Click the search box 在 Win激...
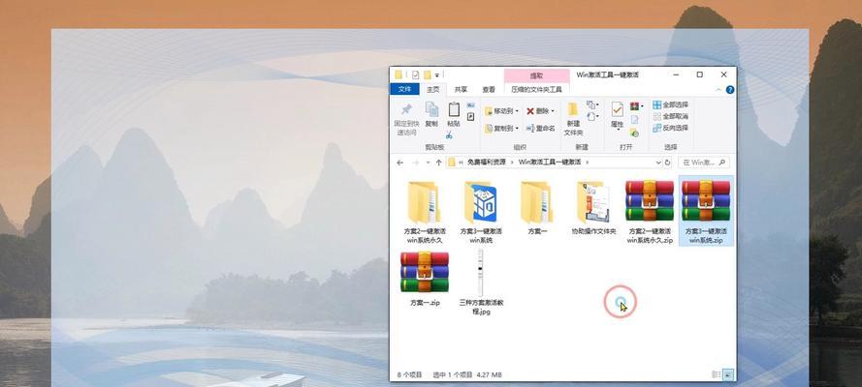This screenshot has width=862, height=387. tap(703, 163)
